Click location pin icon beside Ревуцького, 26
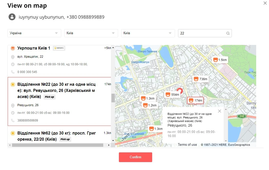269x170 pixels. pos(13,105)
